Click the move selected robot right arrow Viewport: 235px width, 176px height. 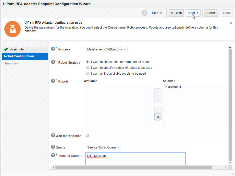[x=158, y=92]
